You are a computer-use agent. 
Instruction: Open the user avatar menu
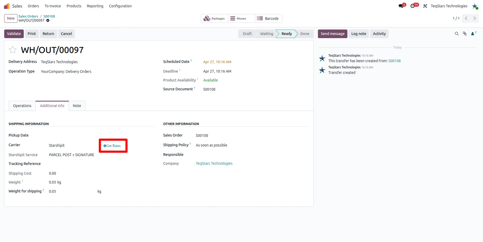click(x=475, y=6)
